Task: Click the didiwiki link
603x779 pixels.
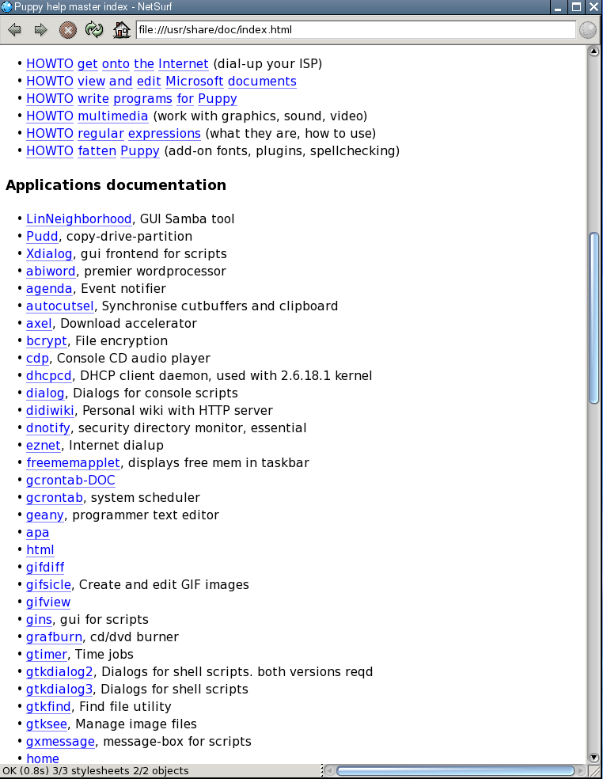Action: (51, 411)
